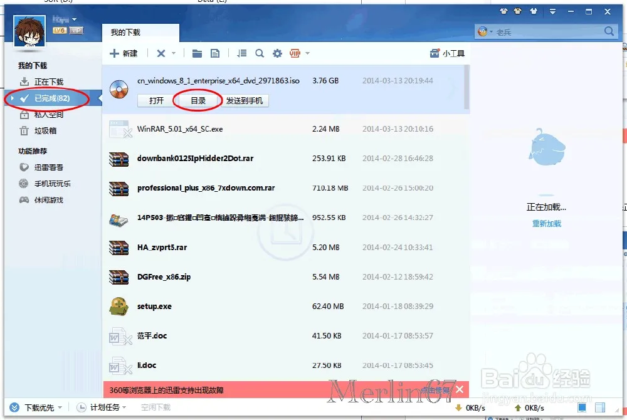Open settings via the gear icon
The width and height of the screenshot is (627, 420).
tap(277, 53)
